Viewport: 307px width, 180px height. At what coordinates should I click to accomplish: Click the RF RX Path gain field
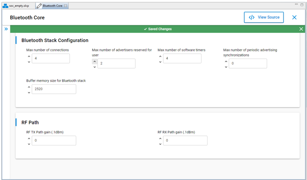click(185, 141)
